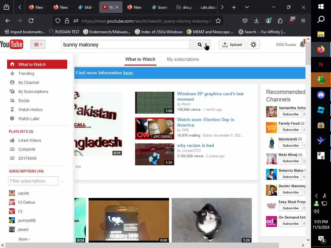Open the system volume control
Viewport: 331px width, 248px height.
(316, 211)
